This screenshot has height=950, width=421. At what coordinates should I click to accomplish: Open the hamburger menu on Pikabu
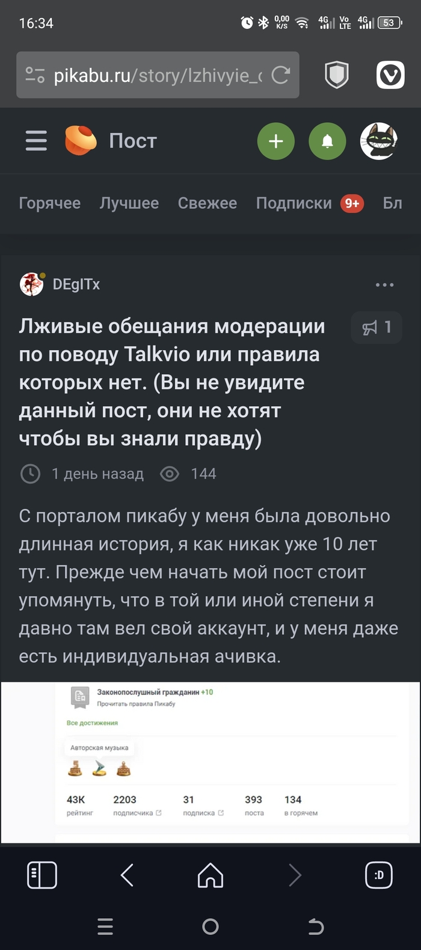click(x=36, y=141)
